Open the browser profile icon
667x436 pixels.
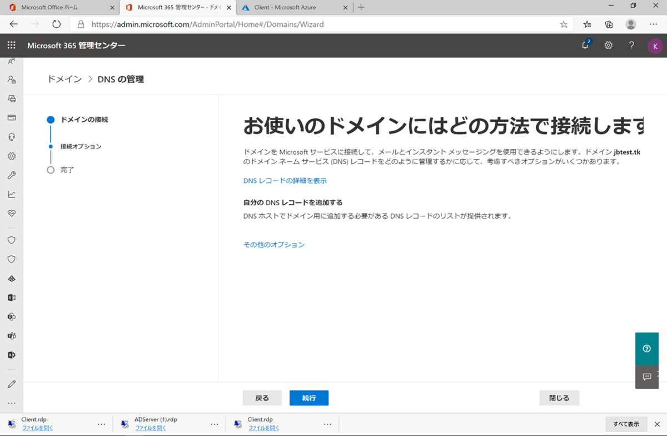tap(631, 24)
